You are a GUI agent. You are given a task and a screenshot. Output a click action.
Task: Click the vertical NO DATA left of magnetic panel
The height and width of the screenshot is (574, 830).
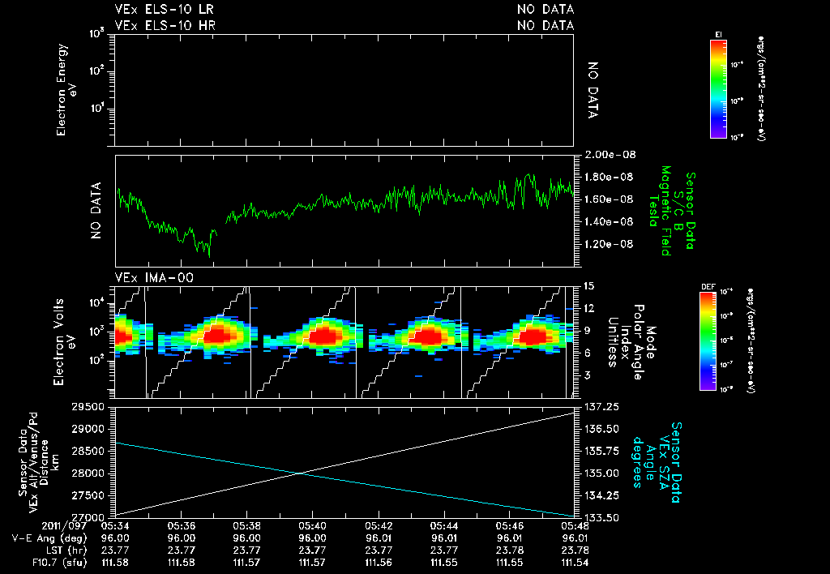[96, 211]
